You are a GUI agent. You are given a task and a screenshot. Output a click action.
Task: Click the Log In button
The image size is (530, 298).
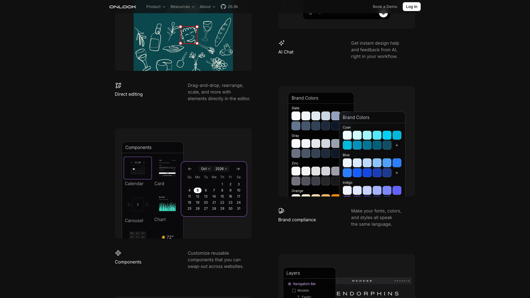[412, 7]
